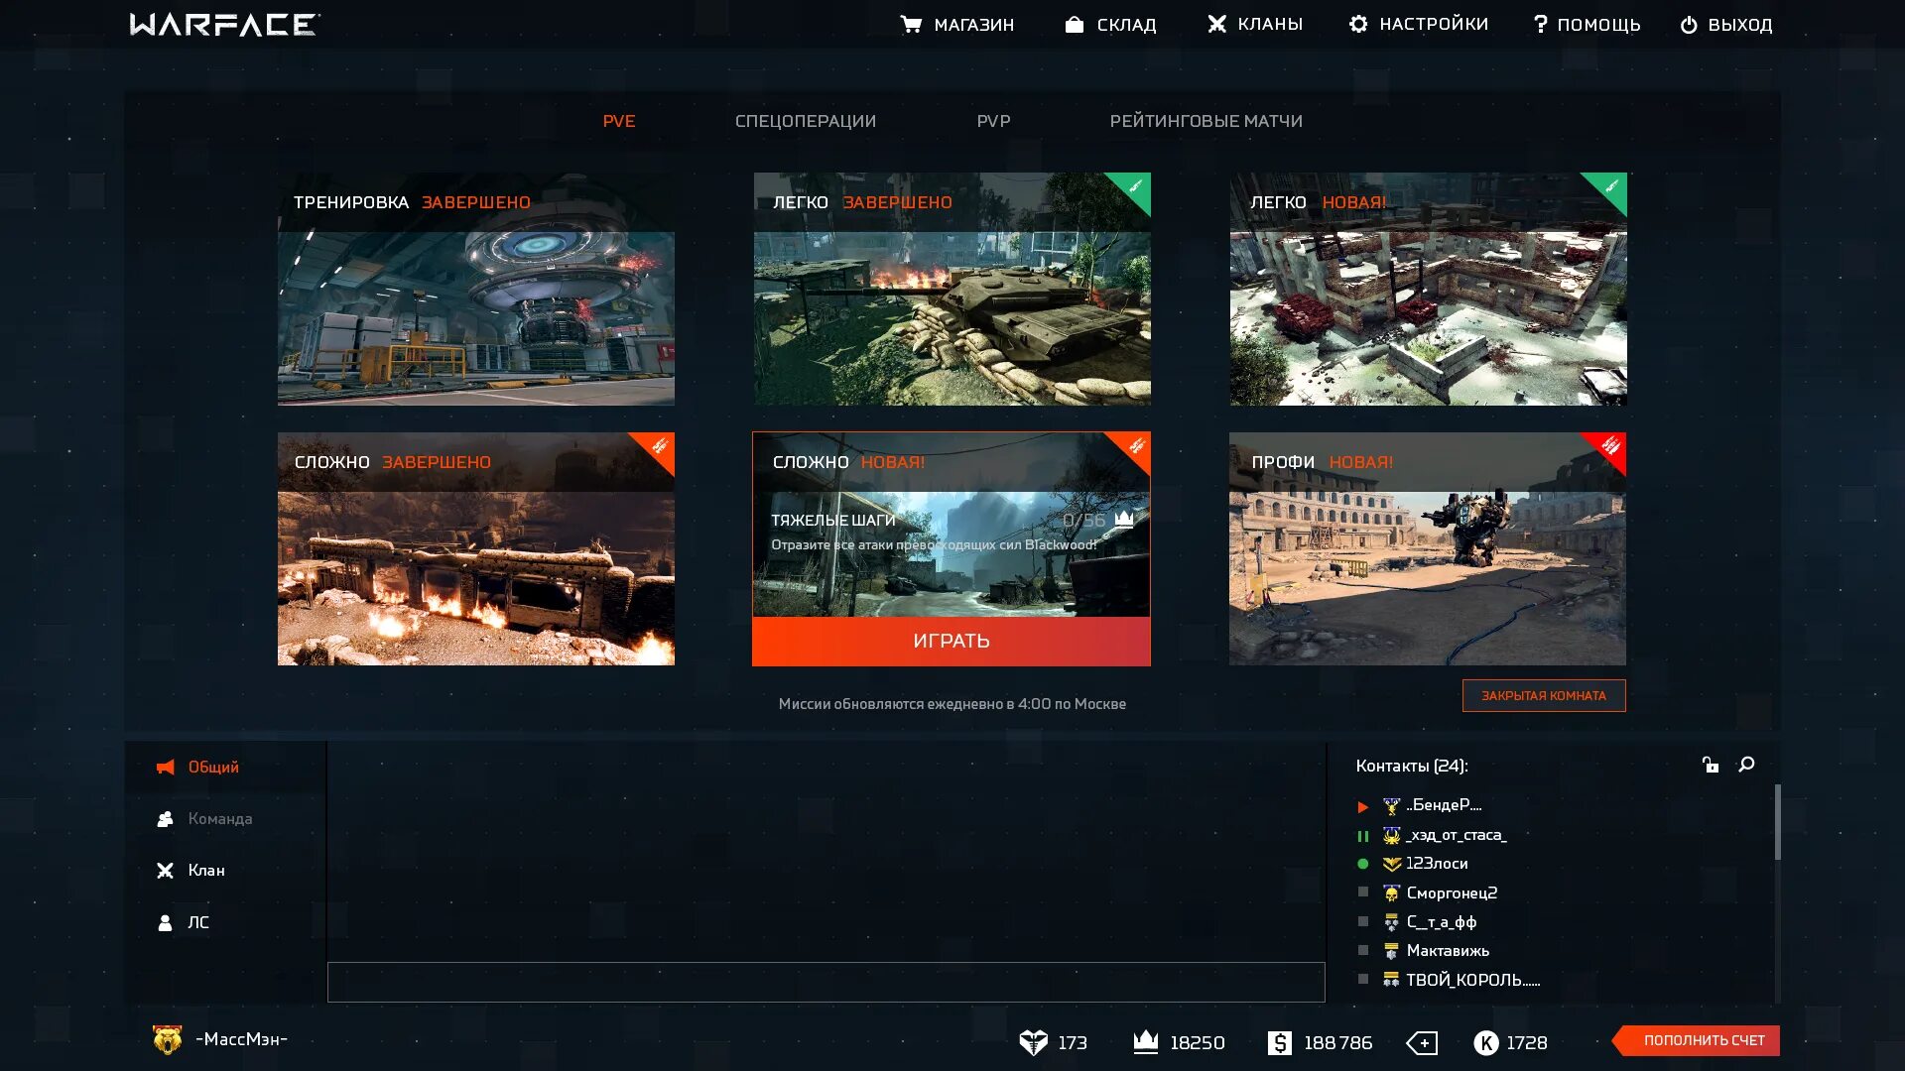Select contact _хзд_от_стаса_
Viewport: 1905px width, 1071px height.
(1456, 835)
